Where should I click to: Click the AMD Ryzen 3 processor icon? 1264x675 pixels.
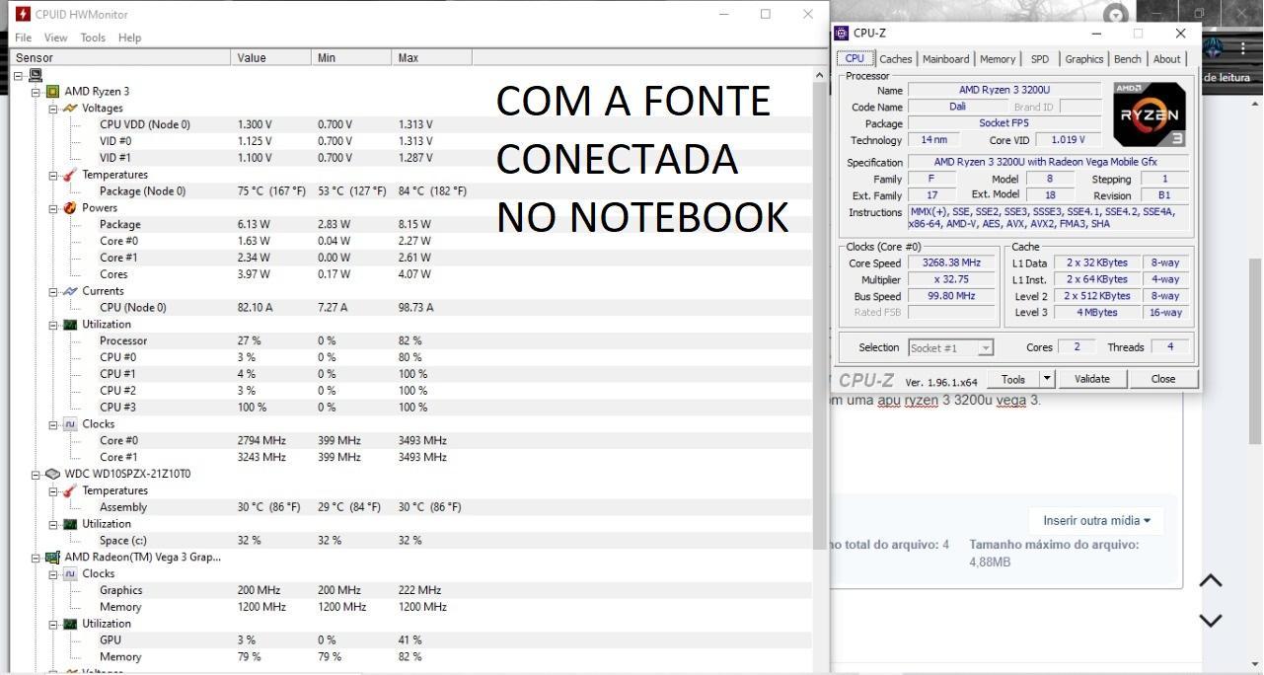pyautogui.click(x=52, y=92)
